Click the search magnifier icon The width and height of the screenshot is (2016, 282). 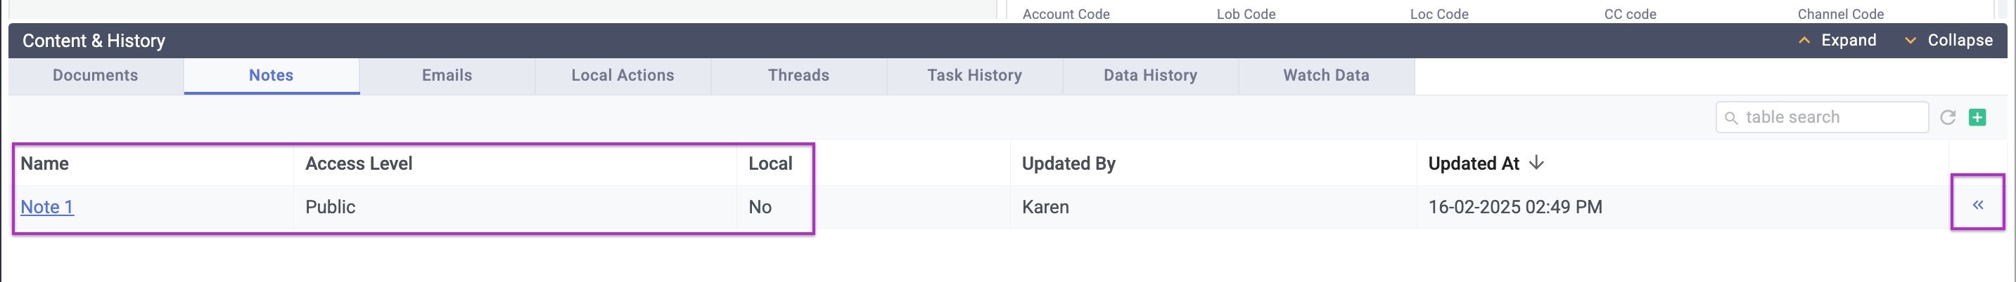coord(1731,118)
